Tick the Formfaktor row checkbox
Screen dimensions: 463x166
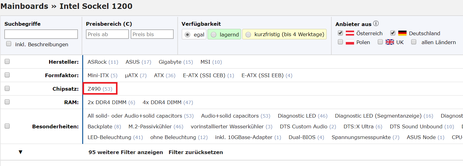[x=7, y=75]
